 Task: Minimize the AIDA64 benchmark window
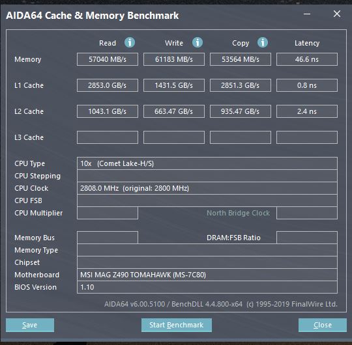[x=307, y=14]
